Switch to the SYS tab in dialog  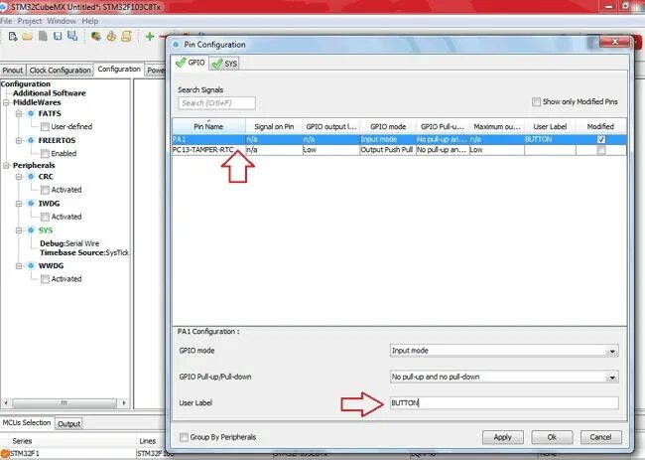pyautogui.click(x=224, y=64)
